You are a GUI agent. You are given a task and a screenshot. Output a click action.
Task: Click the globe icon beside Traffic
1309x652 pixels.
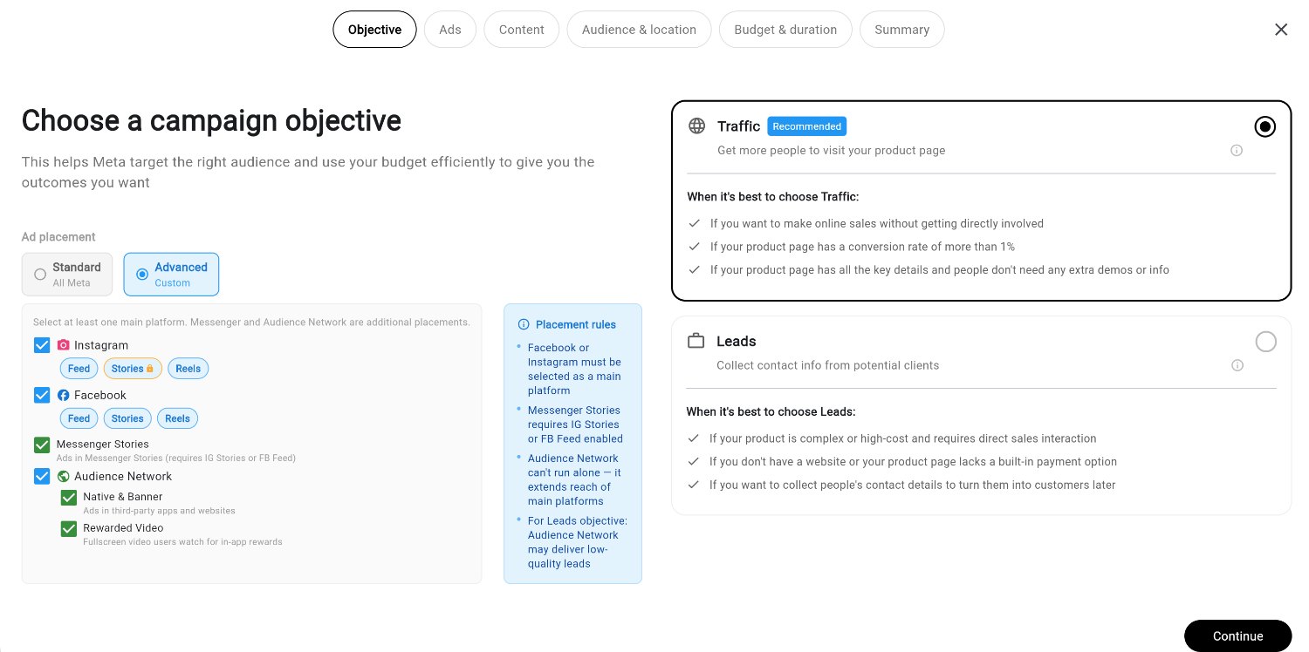pos(696,126)
